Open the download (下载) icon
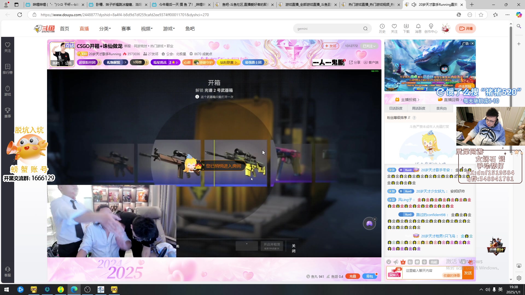 point(406,28)
